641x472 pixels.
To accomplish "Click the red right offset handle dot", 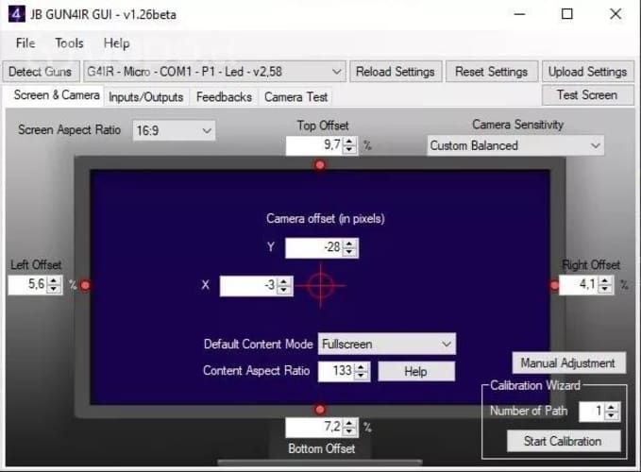I will (x=555, y=285).
